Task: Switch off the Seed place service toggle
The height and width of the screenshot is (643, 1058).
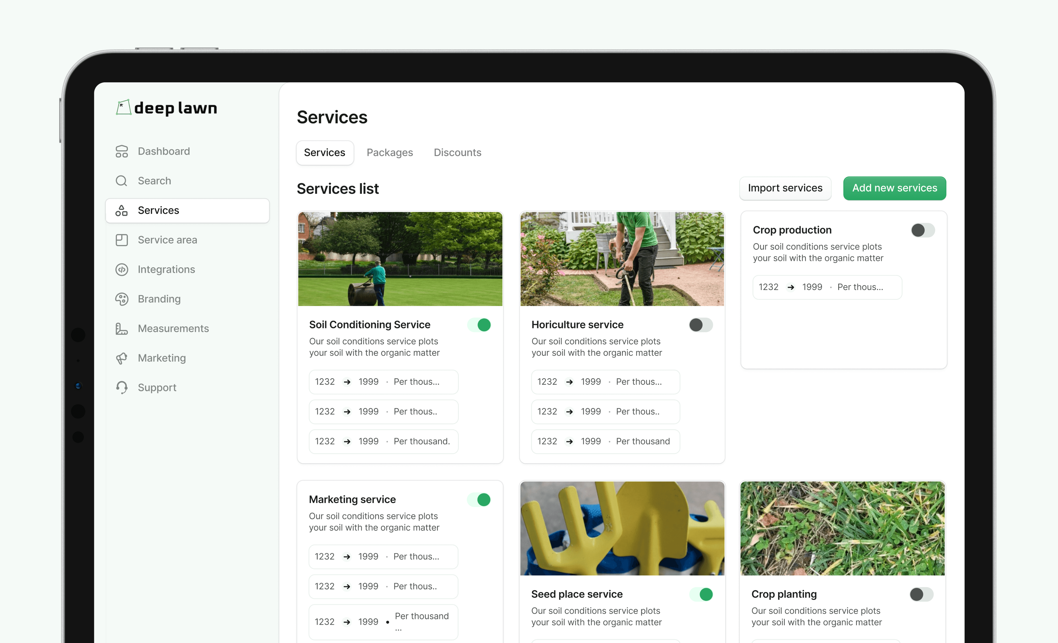Action: click(x=701, y=594)
